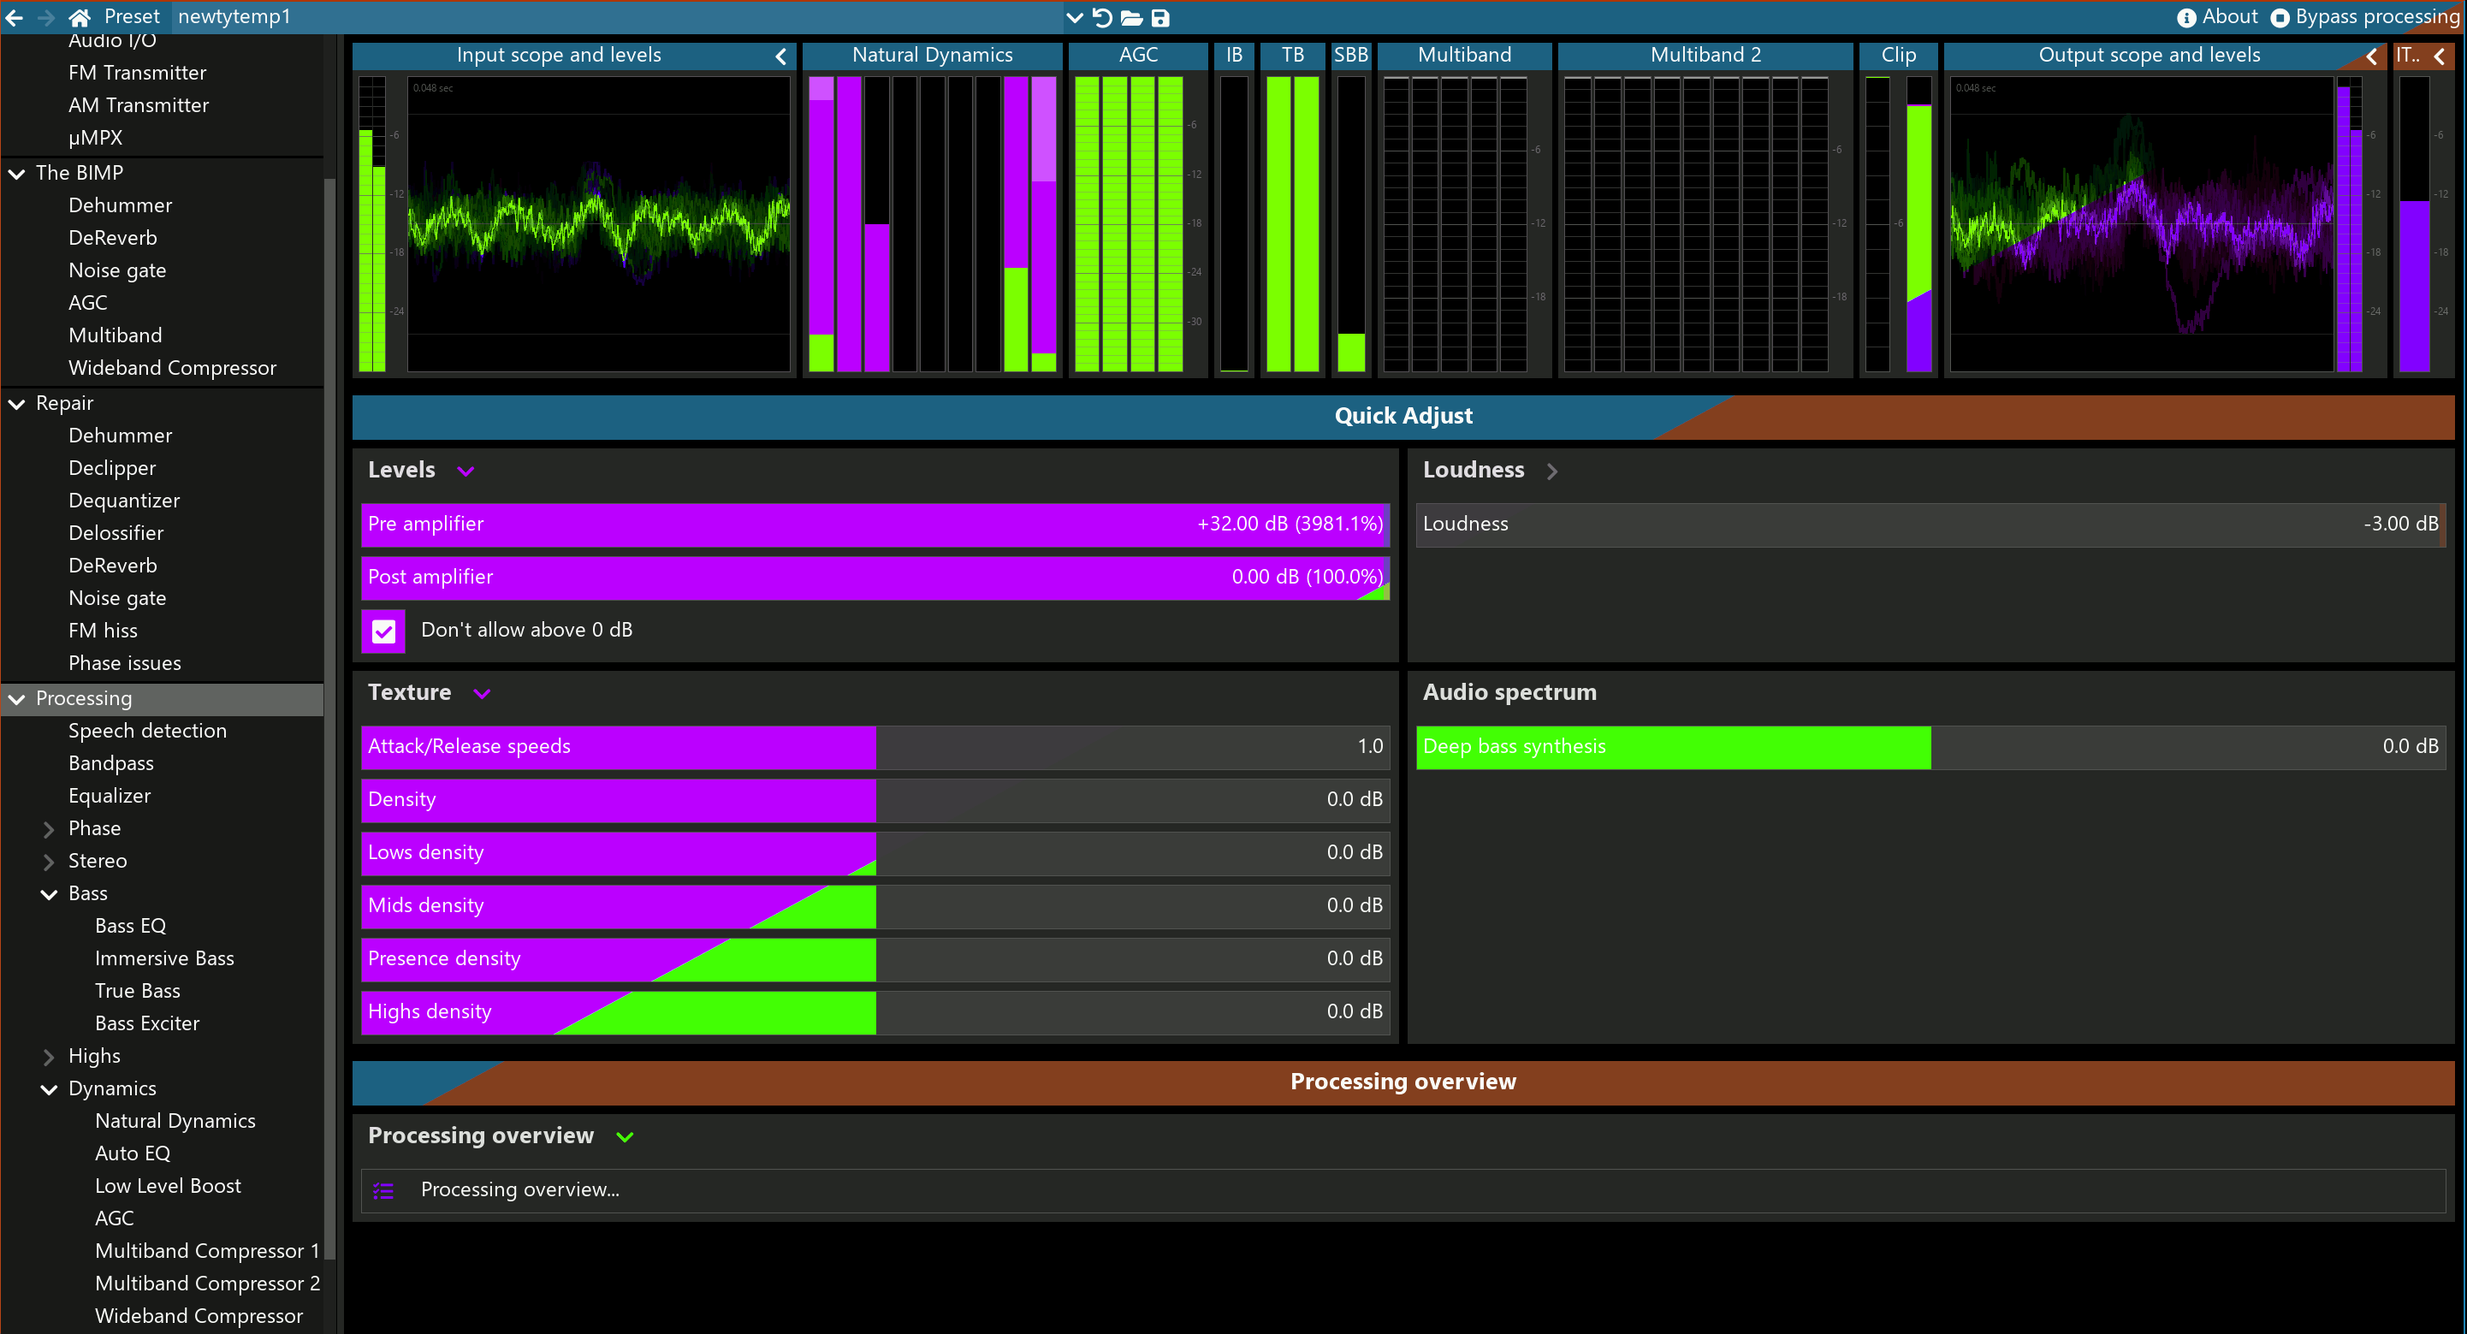The width and height of the screenshot is (2467, 1334).
Task: Click the input scope waveform display
Action: click(x=598, y=223)
